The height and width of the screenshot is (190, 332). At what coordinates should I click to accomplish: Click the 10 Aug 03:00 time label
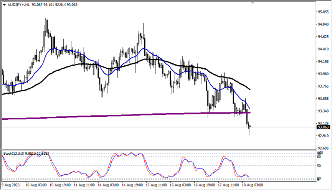coord(36,185)
